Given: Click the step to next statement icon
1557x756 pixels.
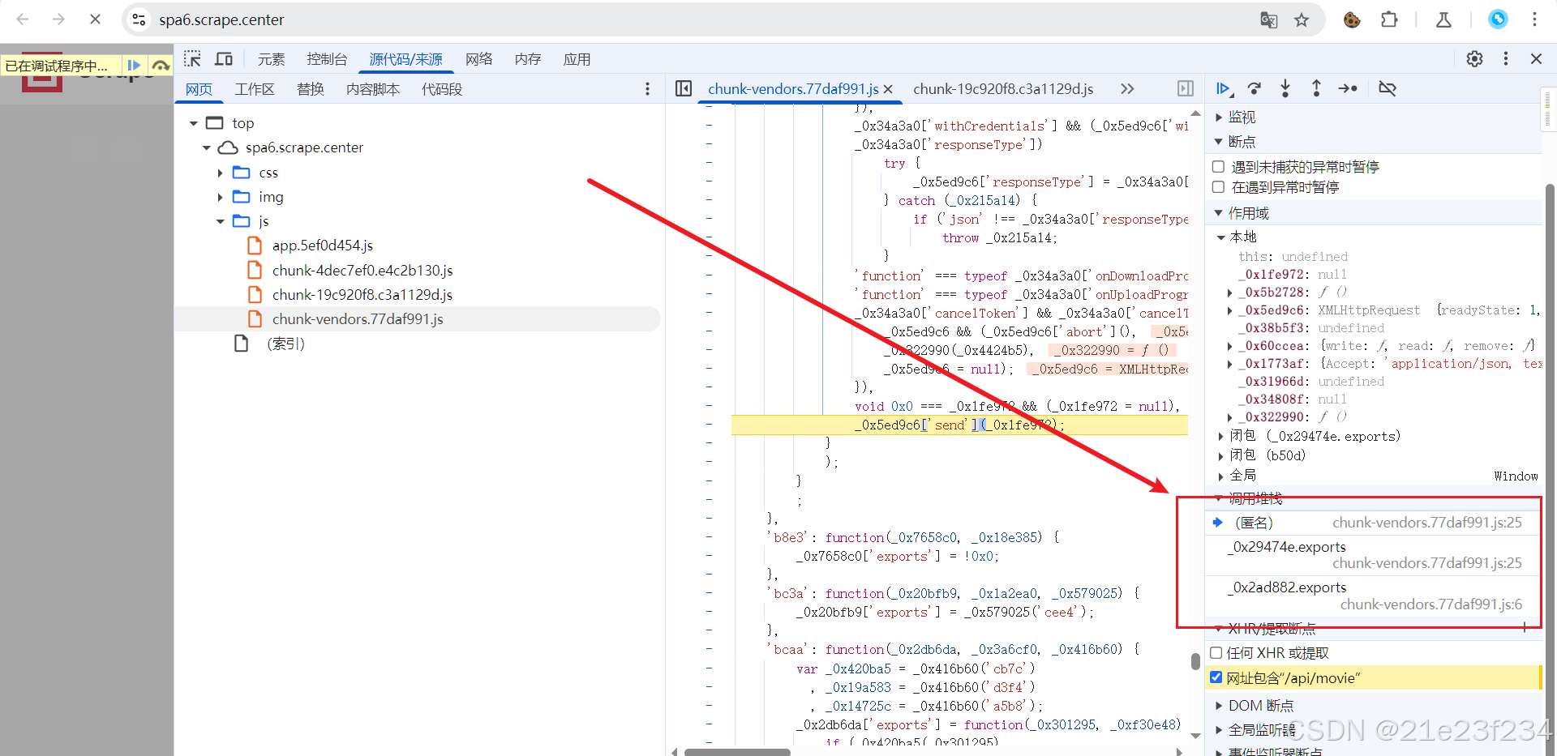Looking at the screenshot, I should 1349,88.
